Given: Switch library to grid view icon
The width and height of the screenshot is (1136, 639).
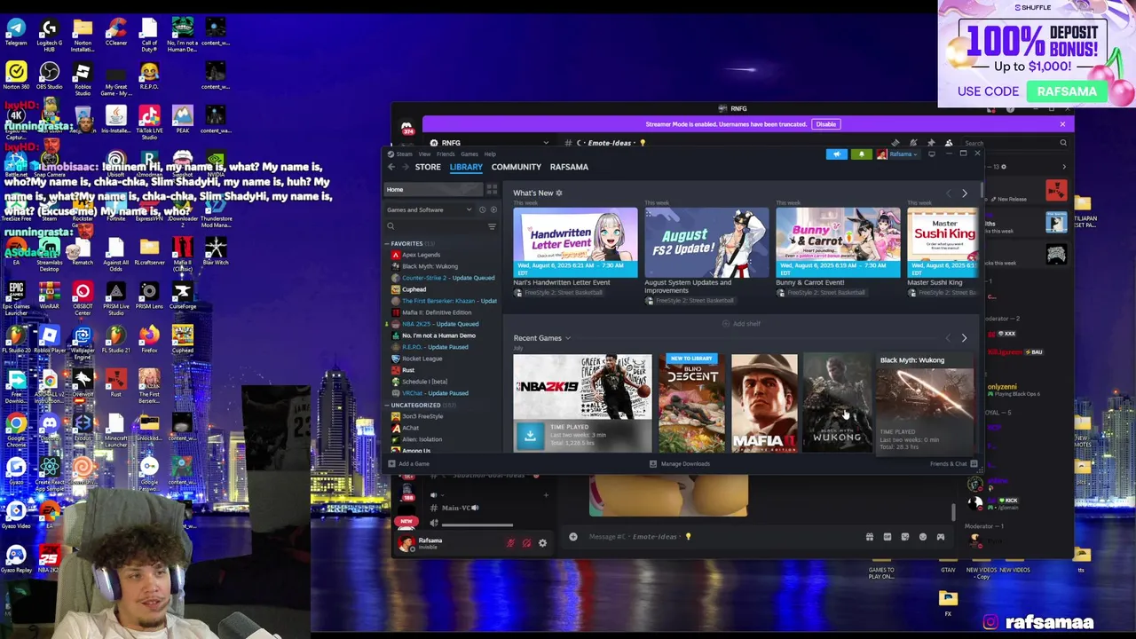Looking at the screenshot, I should (492, 189).
